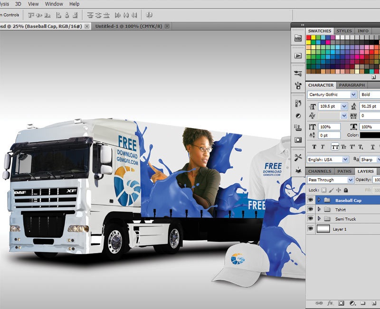Viewport: 380px width, 309px height.
Task: Click the new group folder icon
Action: tap(362, 303)
